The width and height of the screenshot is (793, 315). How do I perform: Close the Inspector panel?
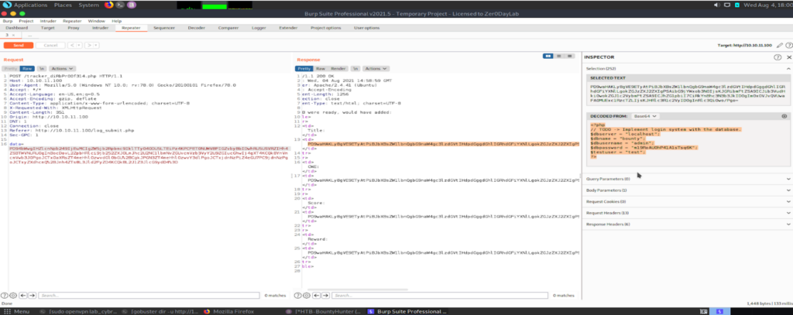click(788, 57)
